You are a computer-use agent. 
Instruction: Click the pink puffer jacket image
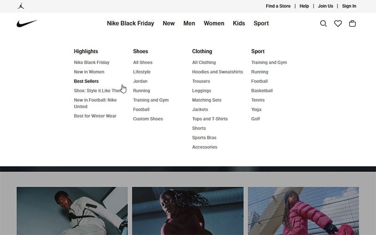coord(303,211)
